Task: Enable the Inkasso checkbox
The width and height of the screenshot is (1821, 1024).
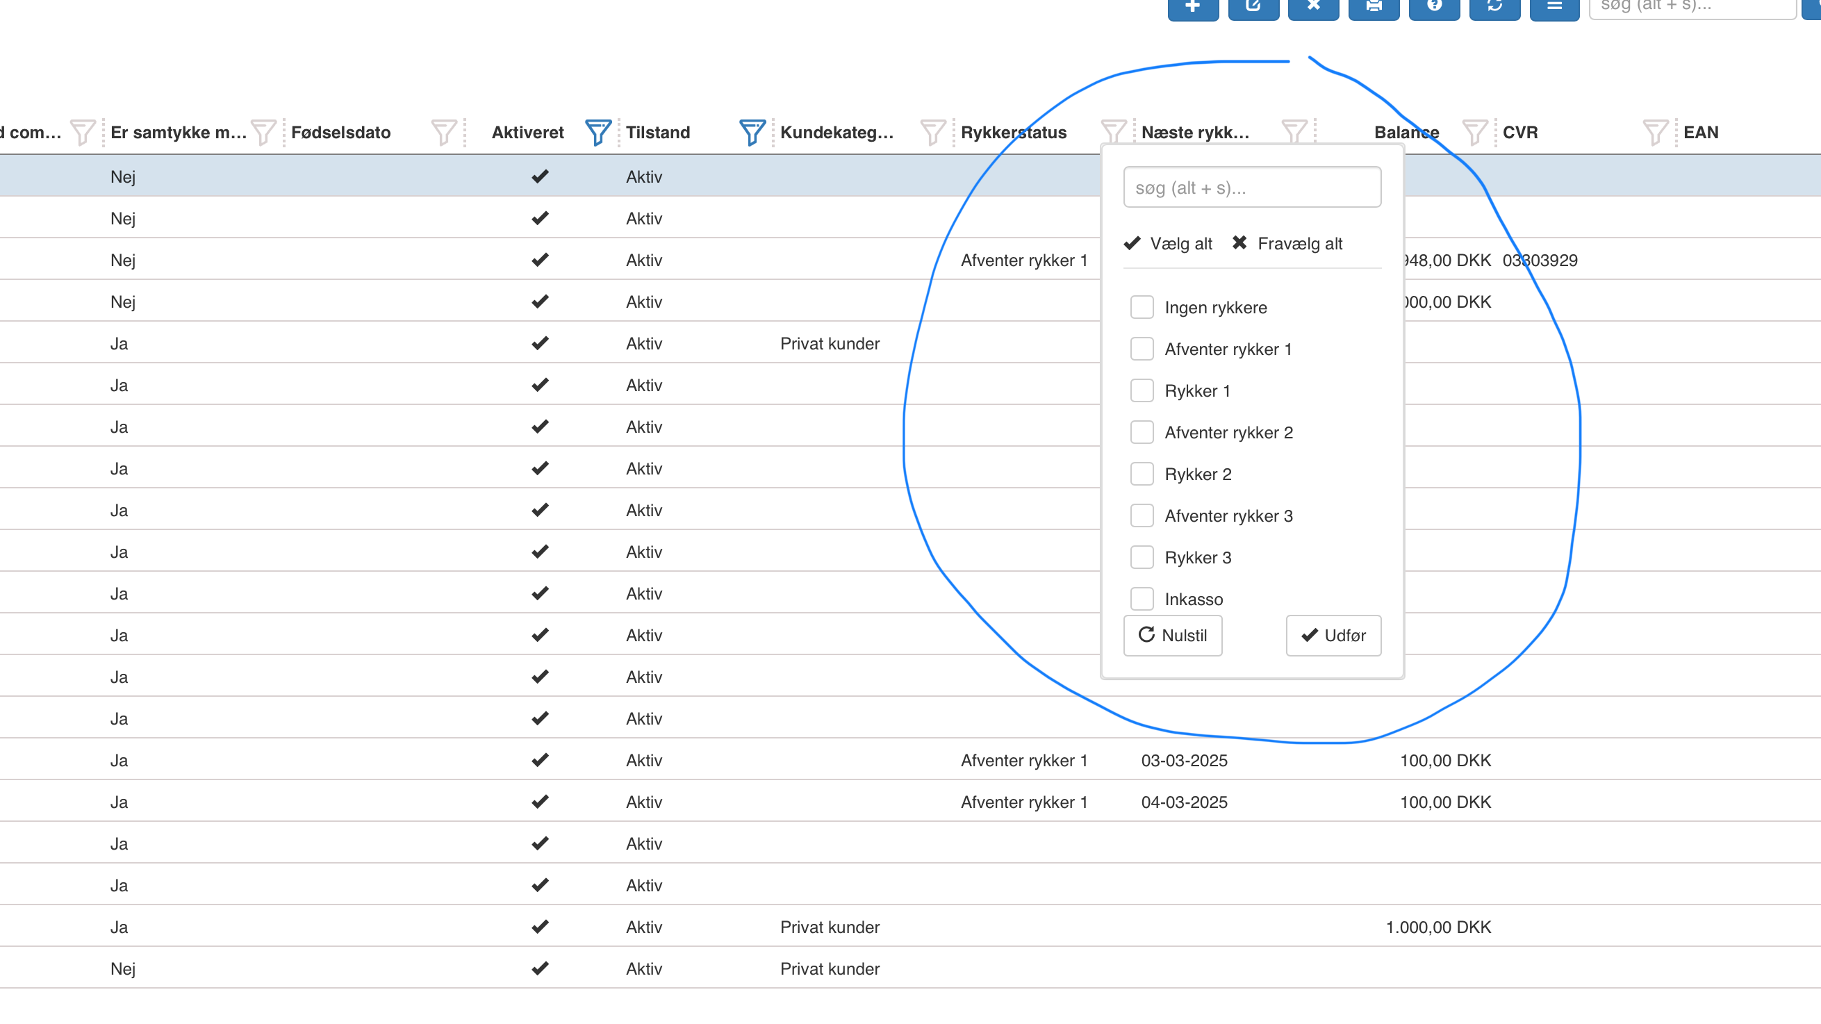Action: [x=1142, y=599]
